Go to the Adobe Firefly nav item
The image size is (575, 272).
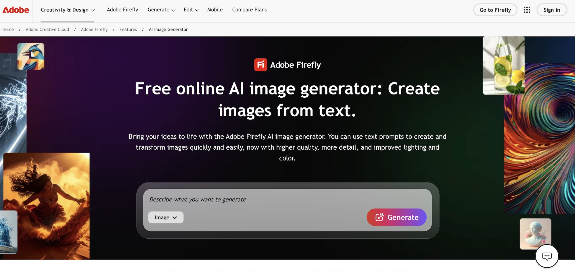[122, 10]
